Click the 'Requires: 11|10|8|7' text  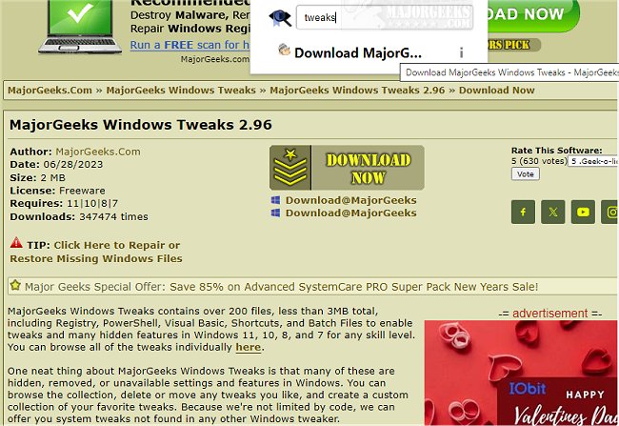64,204
